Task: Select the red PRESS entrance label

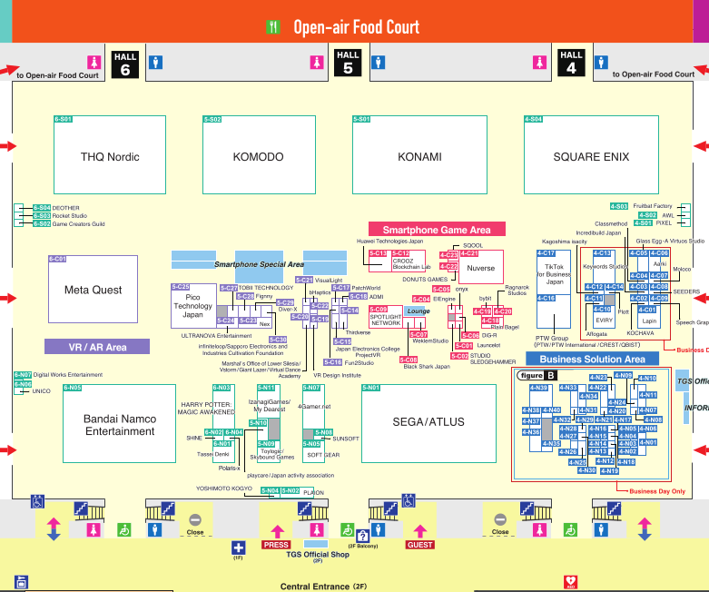Action: (x=276, y=545)
